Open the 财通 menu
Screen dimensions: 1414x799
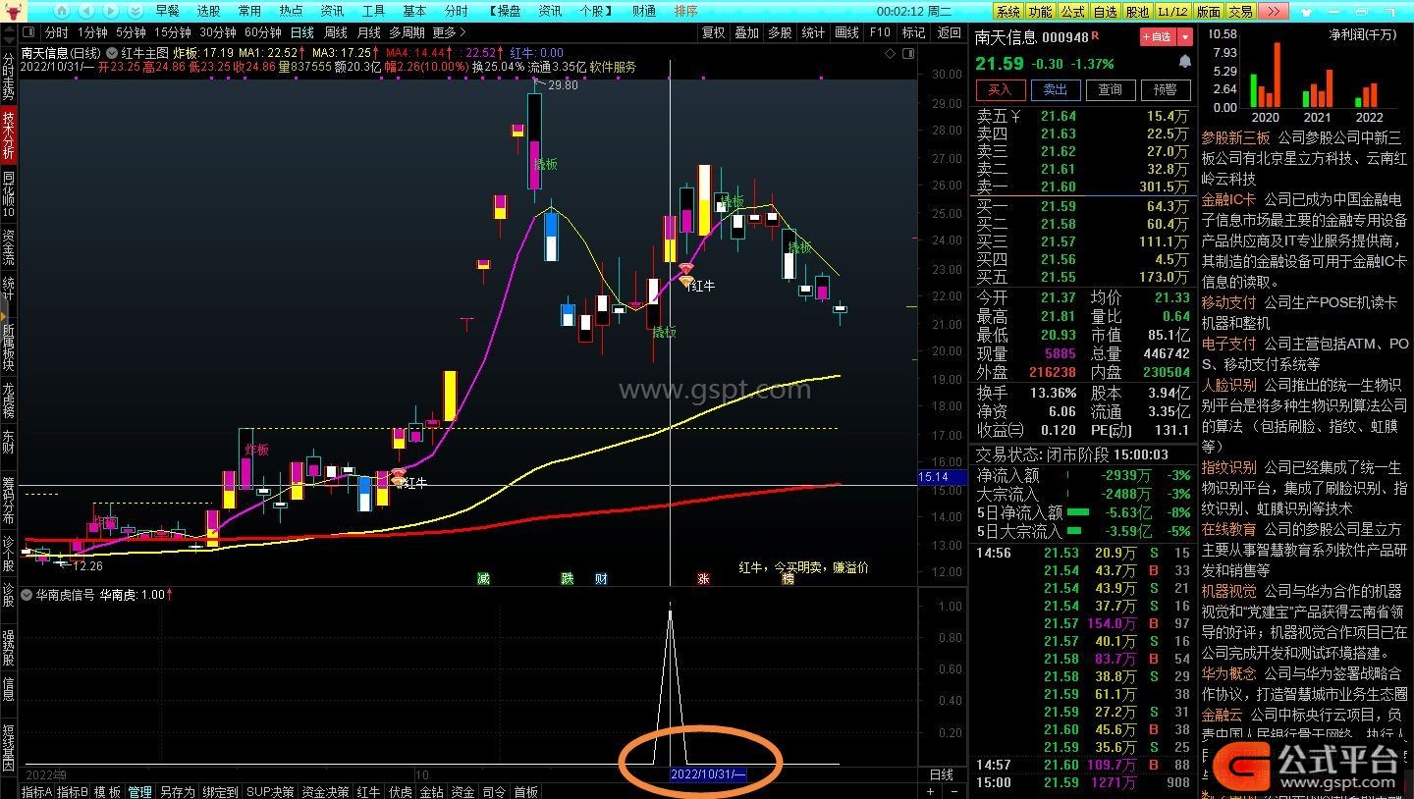(x=644, y=11)
